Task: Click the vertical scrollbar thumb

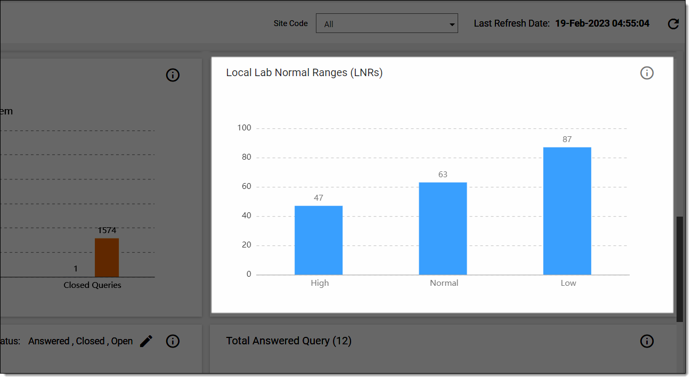Action: tap(680, 269)
